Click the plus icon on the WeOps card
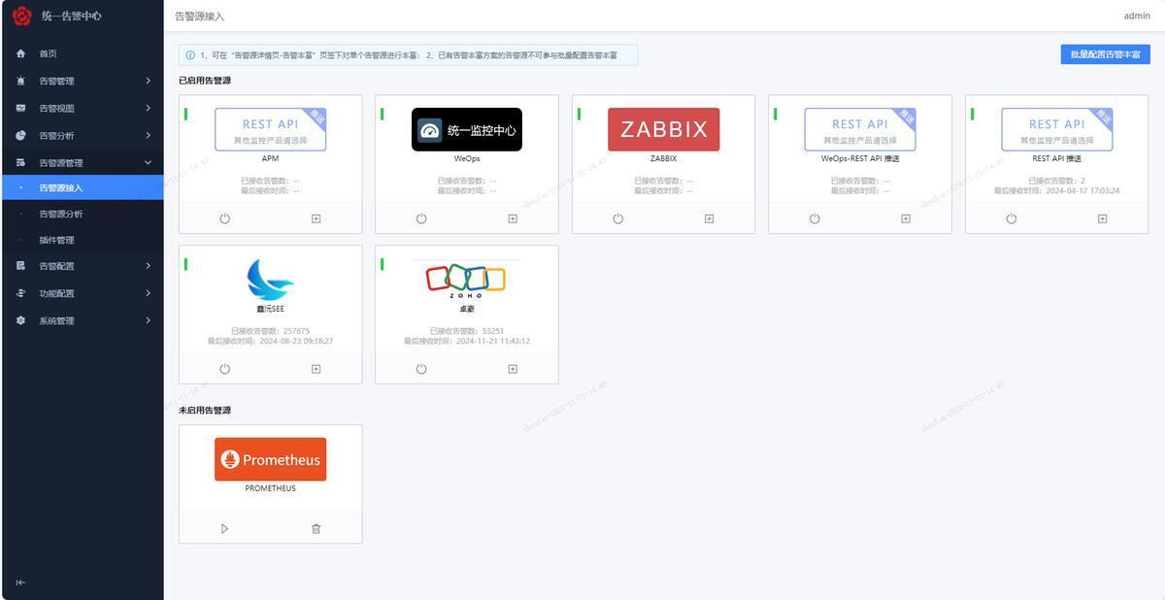Screen dimensions: 1165x600 pyautogui.click(x=513, y=218)
